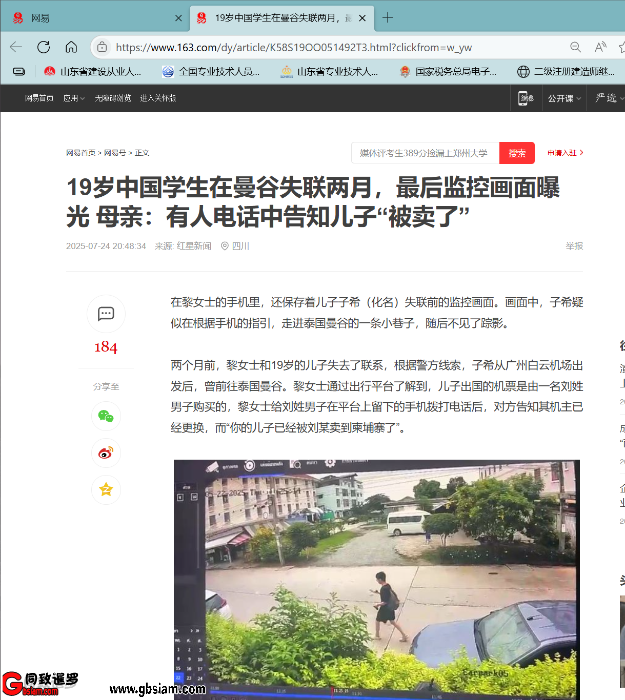Click the search input field

(425, 153)
